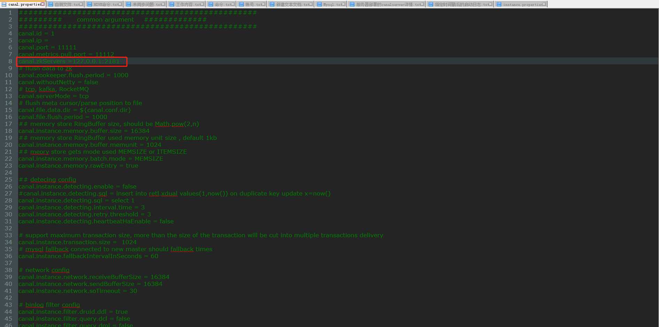The width and height of the screenshot is (659, 327).
Task: Close the 账号.txt tab
Action: [263, 4]
